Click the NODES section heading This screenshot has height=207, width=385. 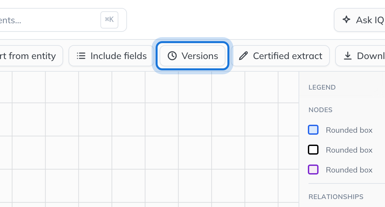pos(321,110)
